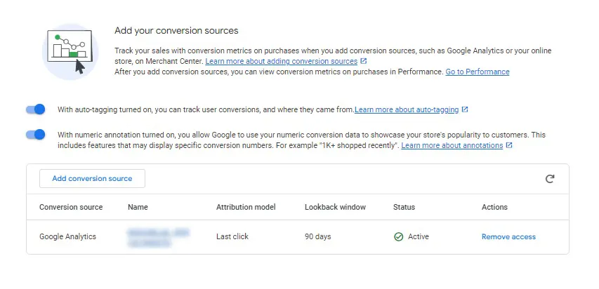Click external-link icon after auto-tagging link
This screenshot has width=599, height=289.
(x=465, y=109)
